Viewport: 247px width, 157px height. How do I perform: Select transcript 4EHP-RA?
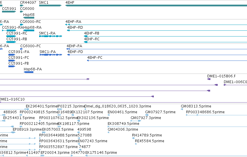pos(156,25)
